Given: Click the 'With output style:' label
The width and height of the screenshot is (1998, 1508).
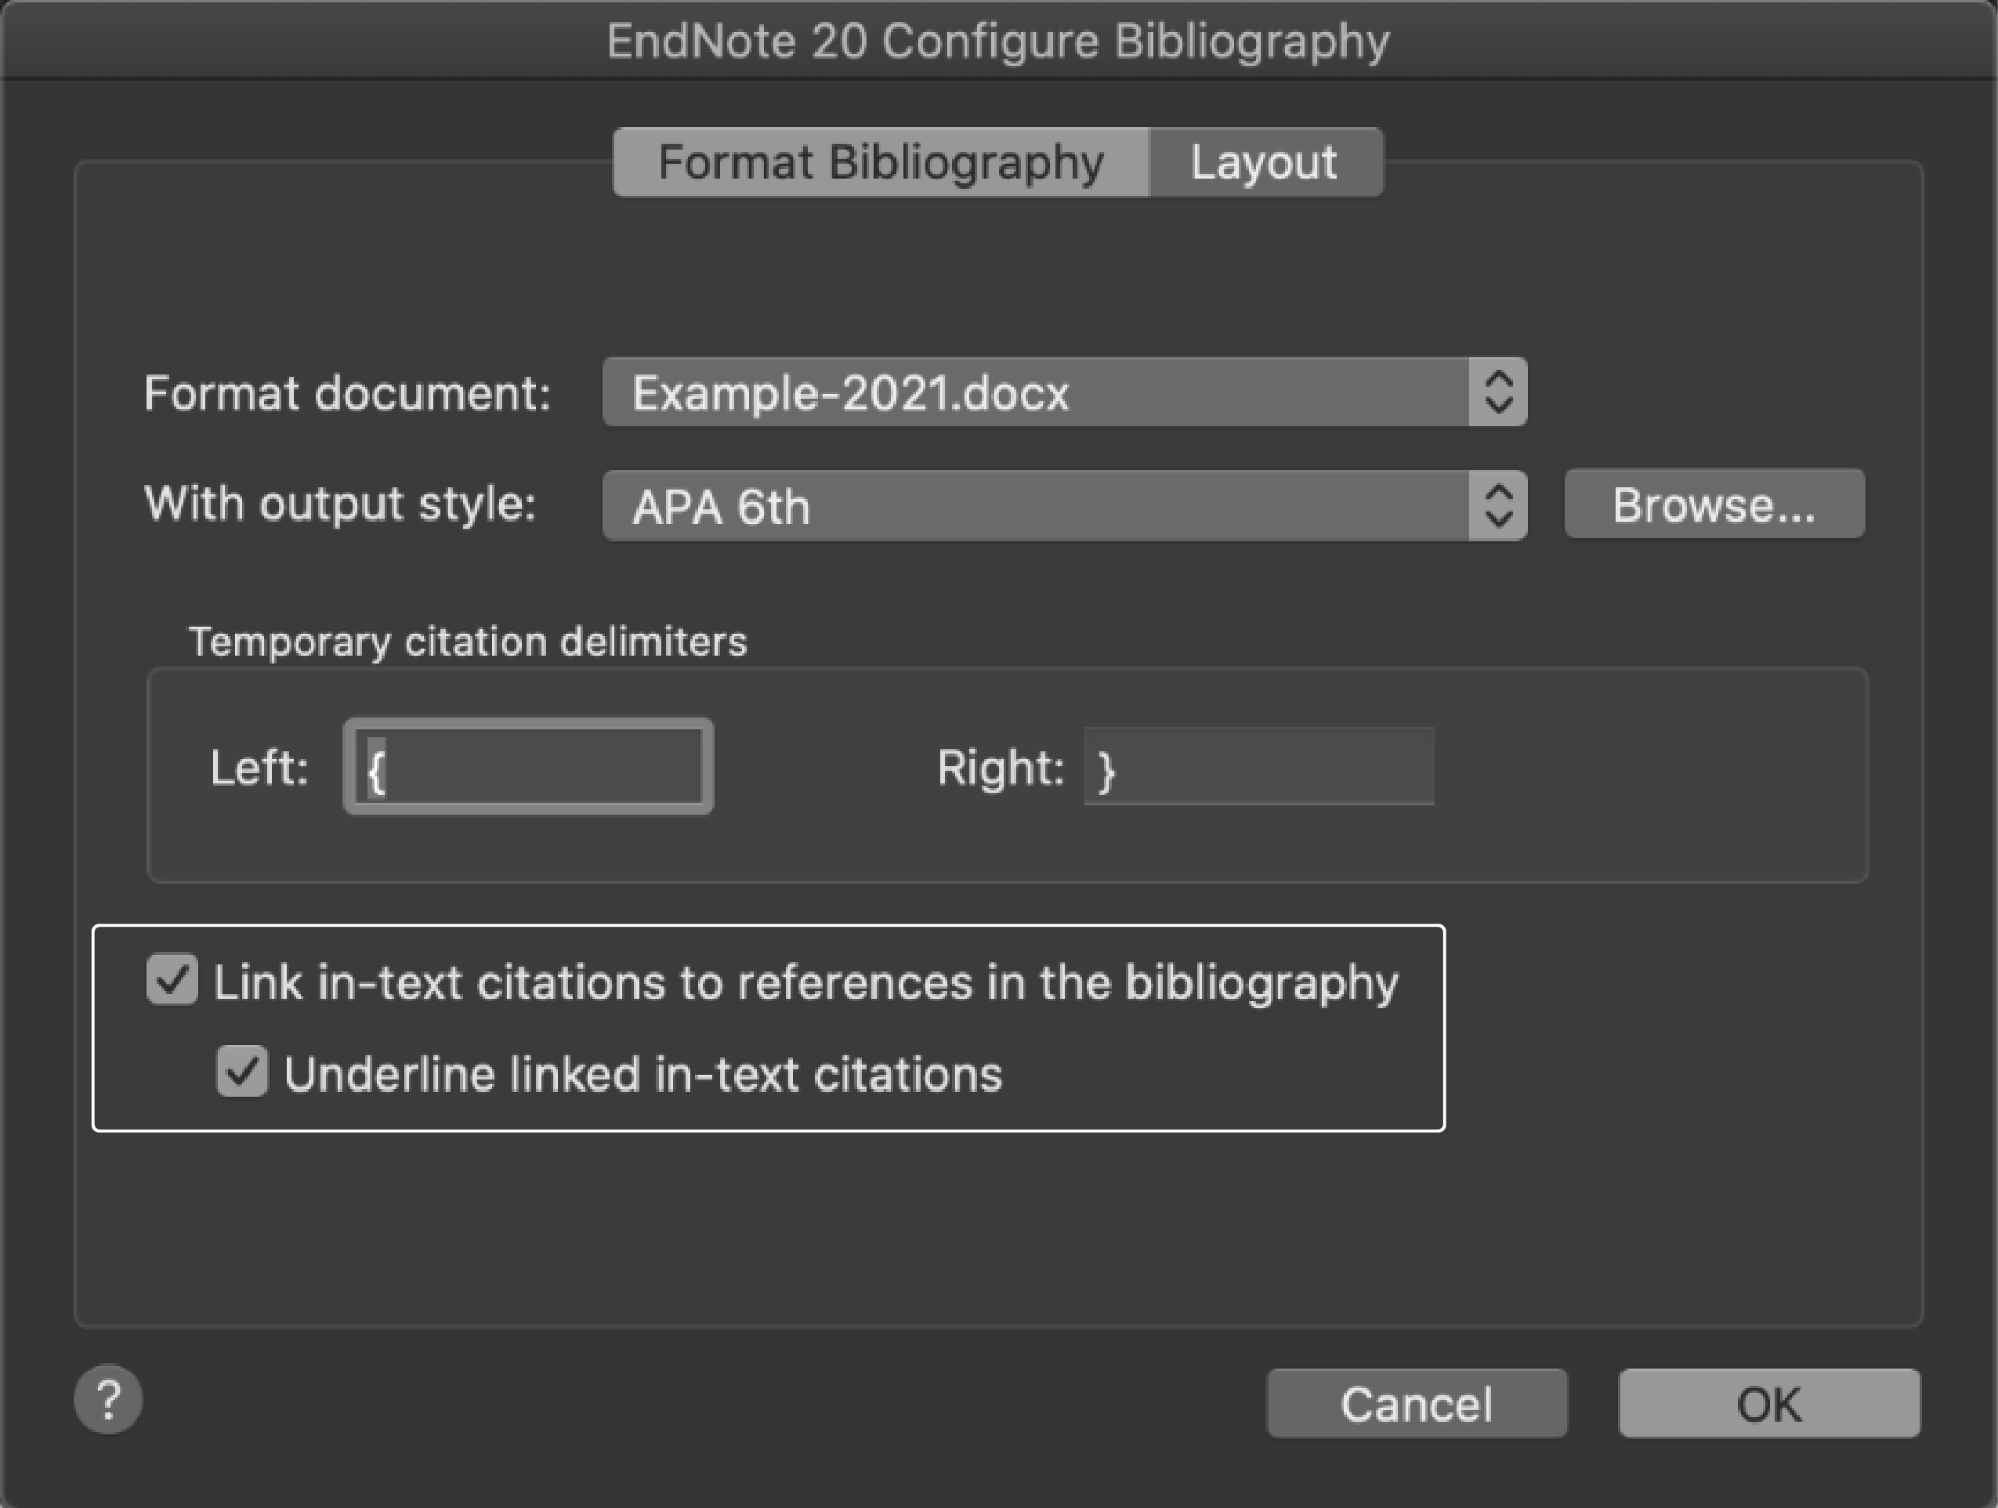Looking at the screenshot, I should coord(339,504).
